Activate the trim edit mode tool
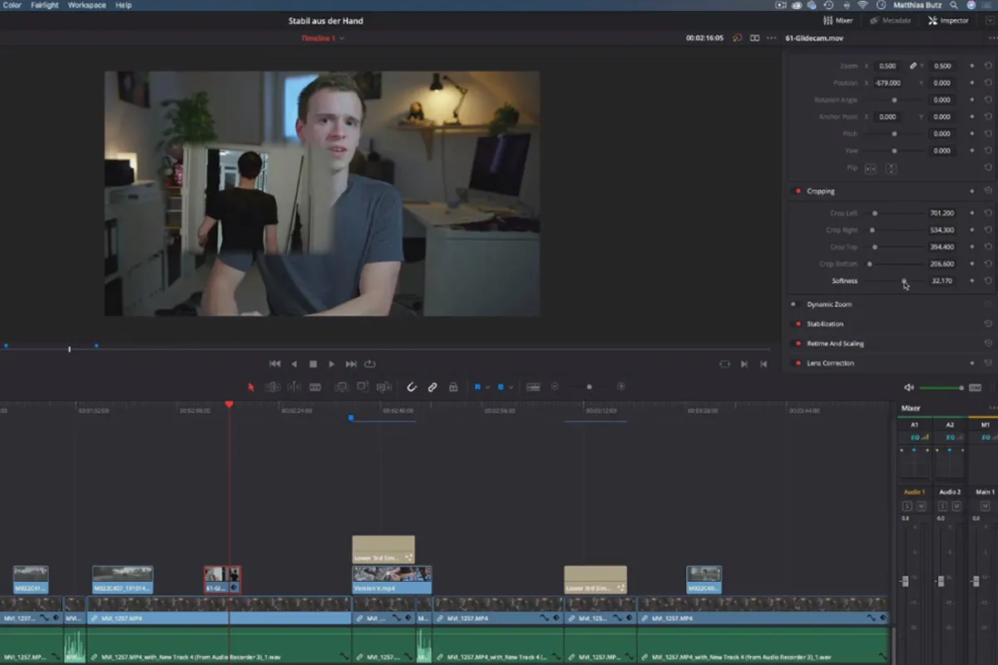This screenshot has width=998, height=665. coord(272,387)
